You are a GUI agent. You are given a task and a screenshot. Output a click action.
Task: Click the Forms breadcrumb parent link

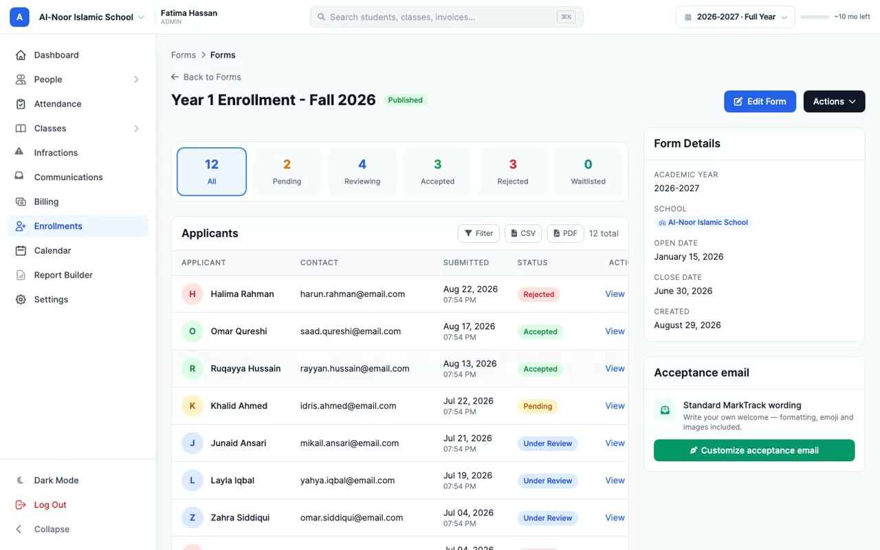184,55
